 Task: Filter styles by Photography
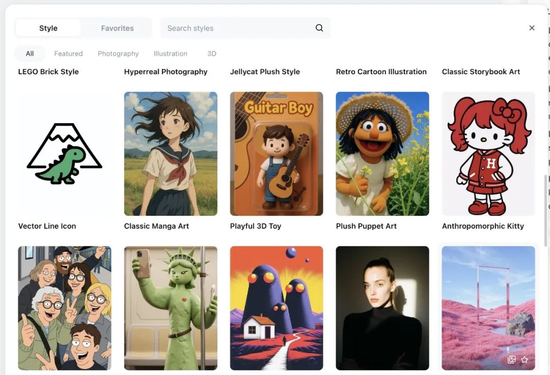[118, 53]
